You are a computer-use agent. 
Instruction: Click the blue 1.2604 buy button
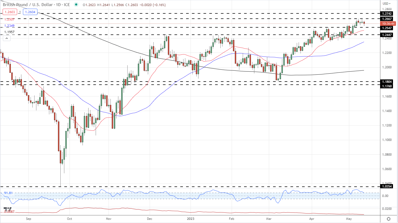[x=30, y=12]
